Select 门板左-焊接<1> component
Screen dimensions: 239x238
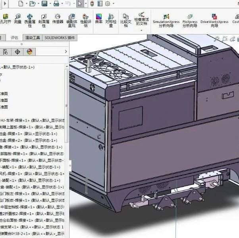[32, 194]
